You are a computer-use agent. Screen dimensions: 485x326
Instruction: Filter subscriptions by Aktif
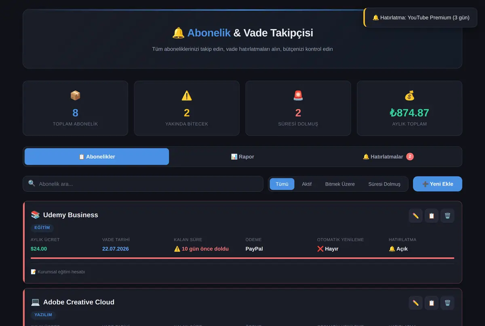[307, 184]
